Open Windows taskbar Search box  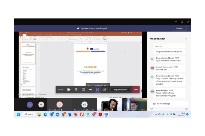coord(29,115)
